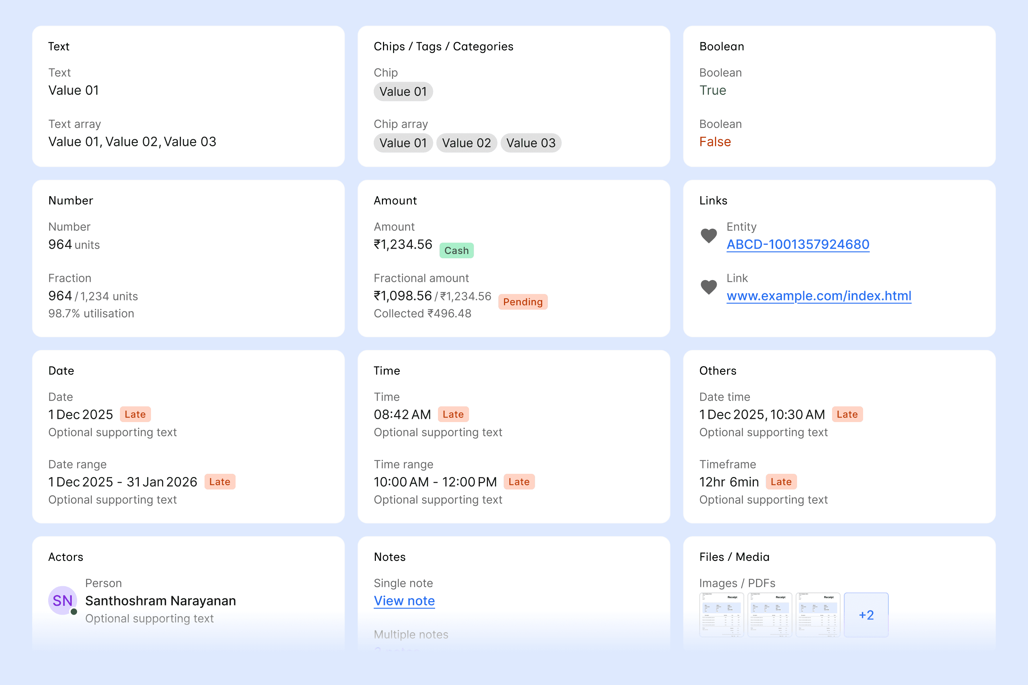Click the View note link
Image resolution: width=1028 pixels, height=685 pixels.
(x=404, y=601)
